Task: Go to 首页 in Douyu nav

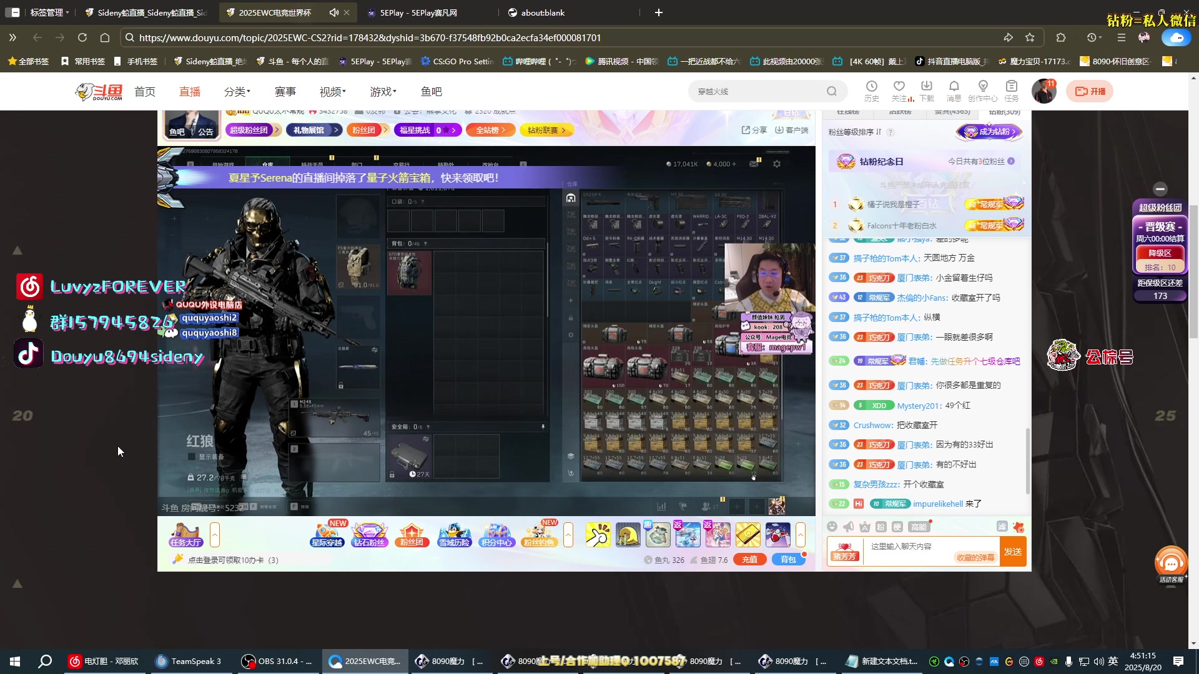Action: point(145,92)
